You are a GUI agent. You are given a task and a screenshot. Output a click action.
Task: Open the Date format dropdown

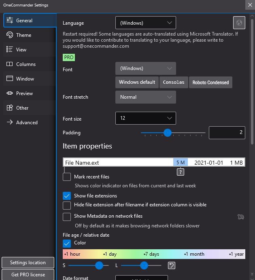click(142, 278)
